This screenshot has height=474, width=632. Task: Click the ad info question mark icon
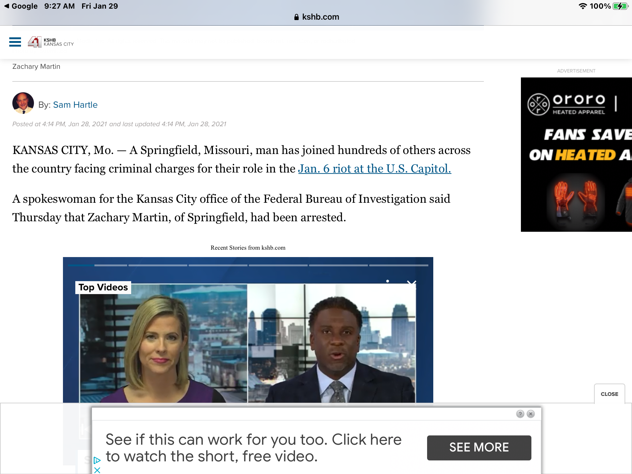pos(520,414)
